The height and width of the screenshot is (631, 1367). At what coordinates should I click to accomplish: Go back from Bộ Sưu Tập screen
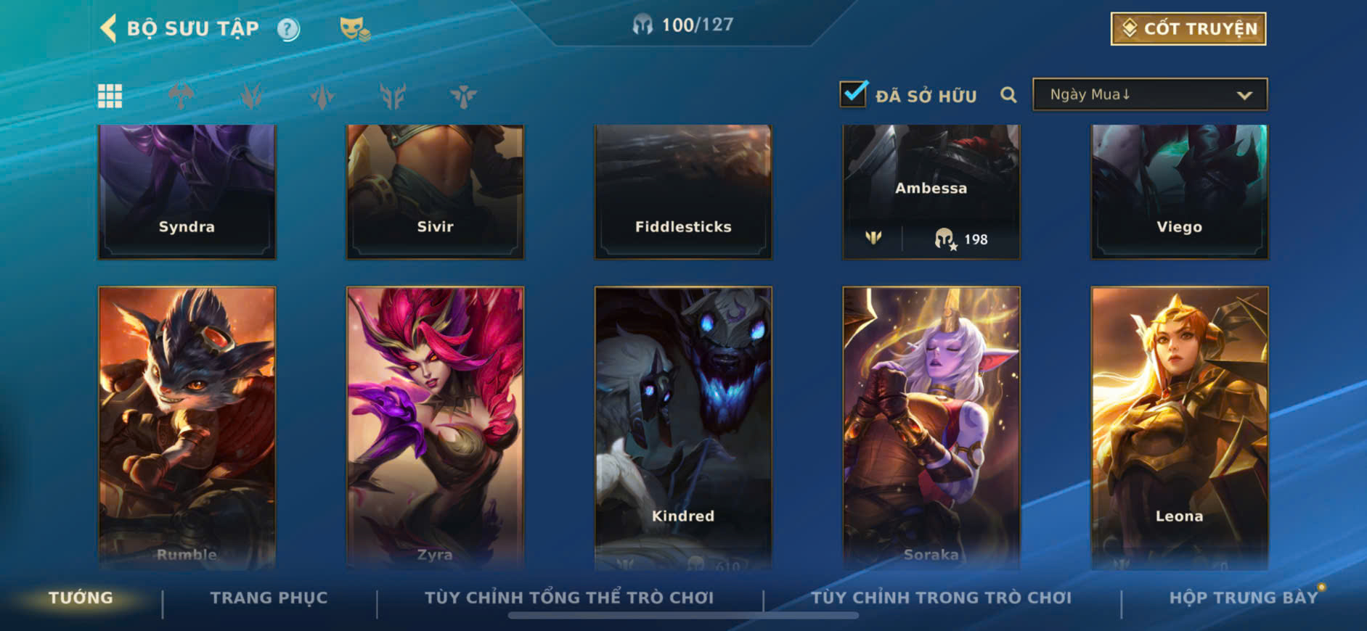tap(109, 29)
